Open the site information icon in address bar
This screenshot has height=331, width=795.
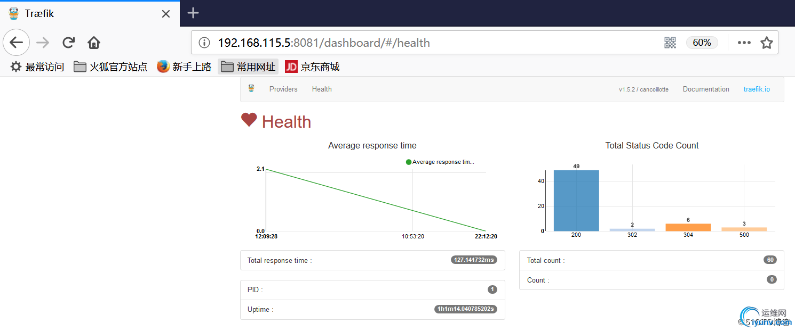204,43
